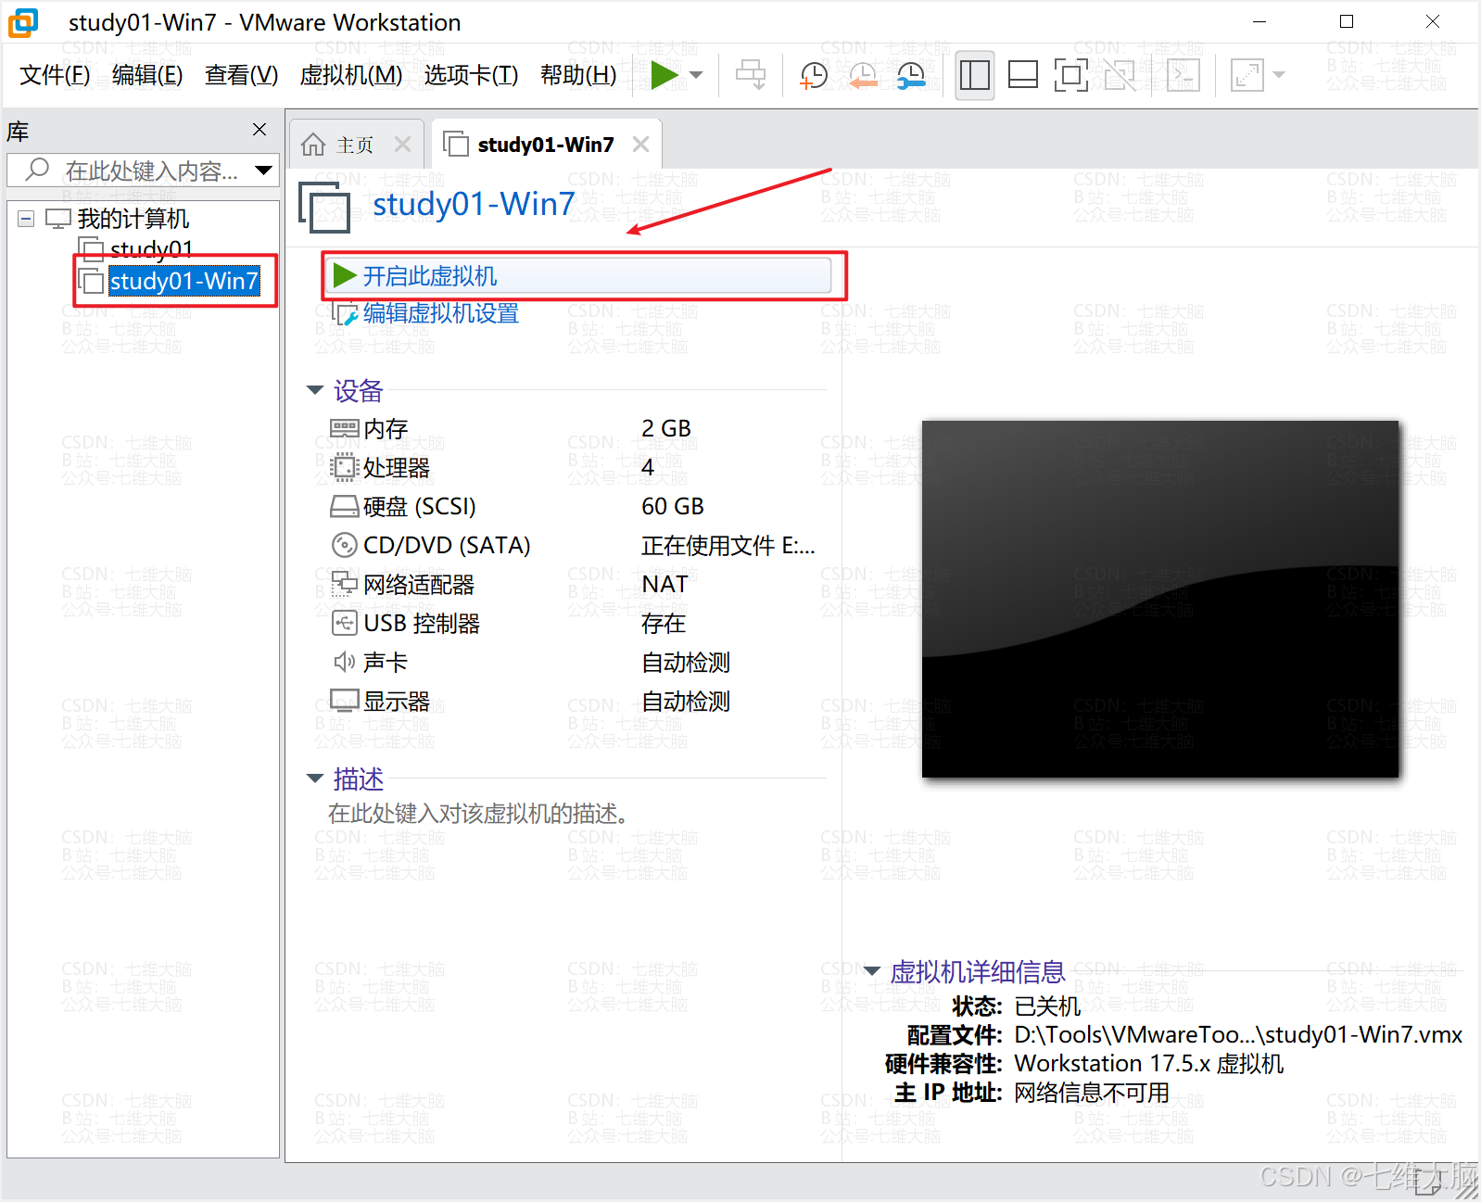This screenshot has width=1481, height=1202.
Task: Select study01-Win7 in the library tree
Action: (x=184, y=281)
